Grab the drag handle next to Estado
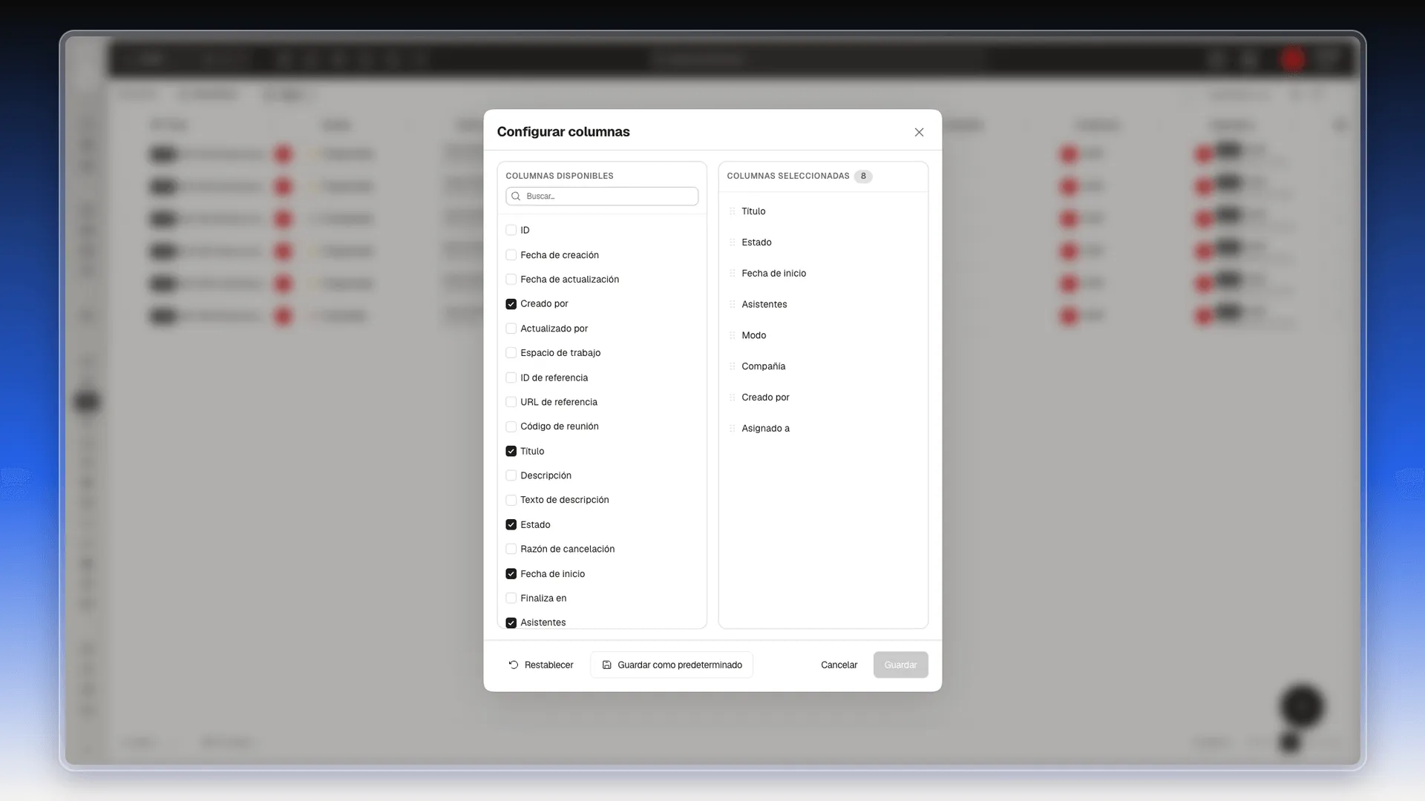 [733, 243]
